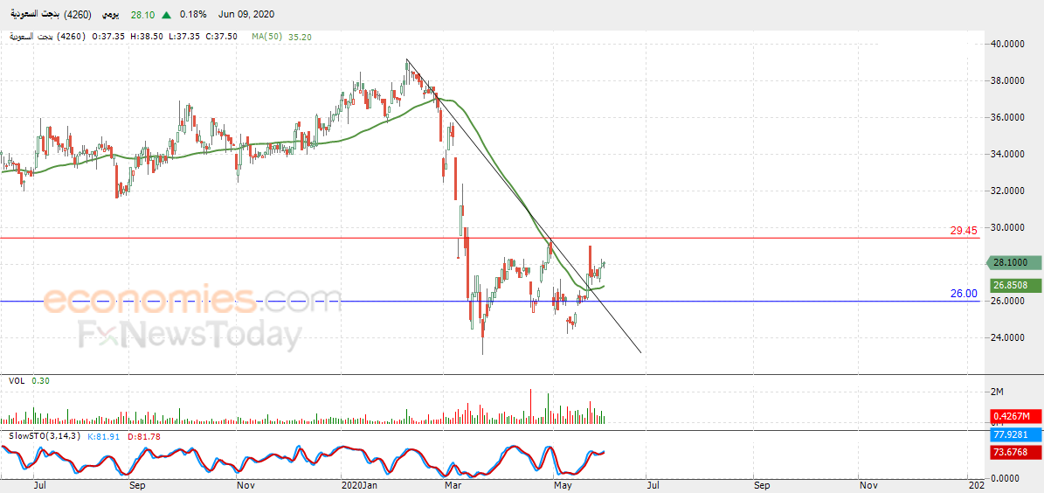Click the tallest volume bar in April
Screen dimensions: 1044x493
pyautogui.click(x=531, y=406)
